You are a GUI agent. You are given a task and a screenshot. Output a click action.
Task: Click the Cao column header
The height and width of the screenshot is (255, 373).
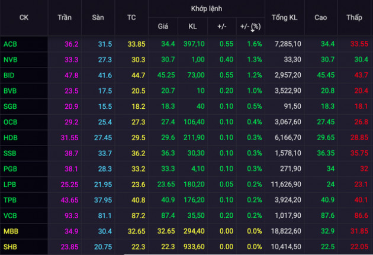(x=321, y=18)
